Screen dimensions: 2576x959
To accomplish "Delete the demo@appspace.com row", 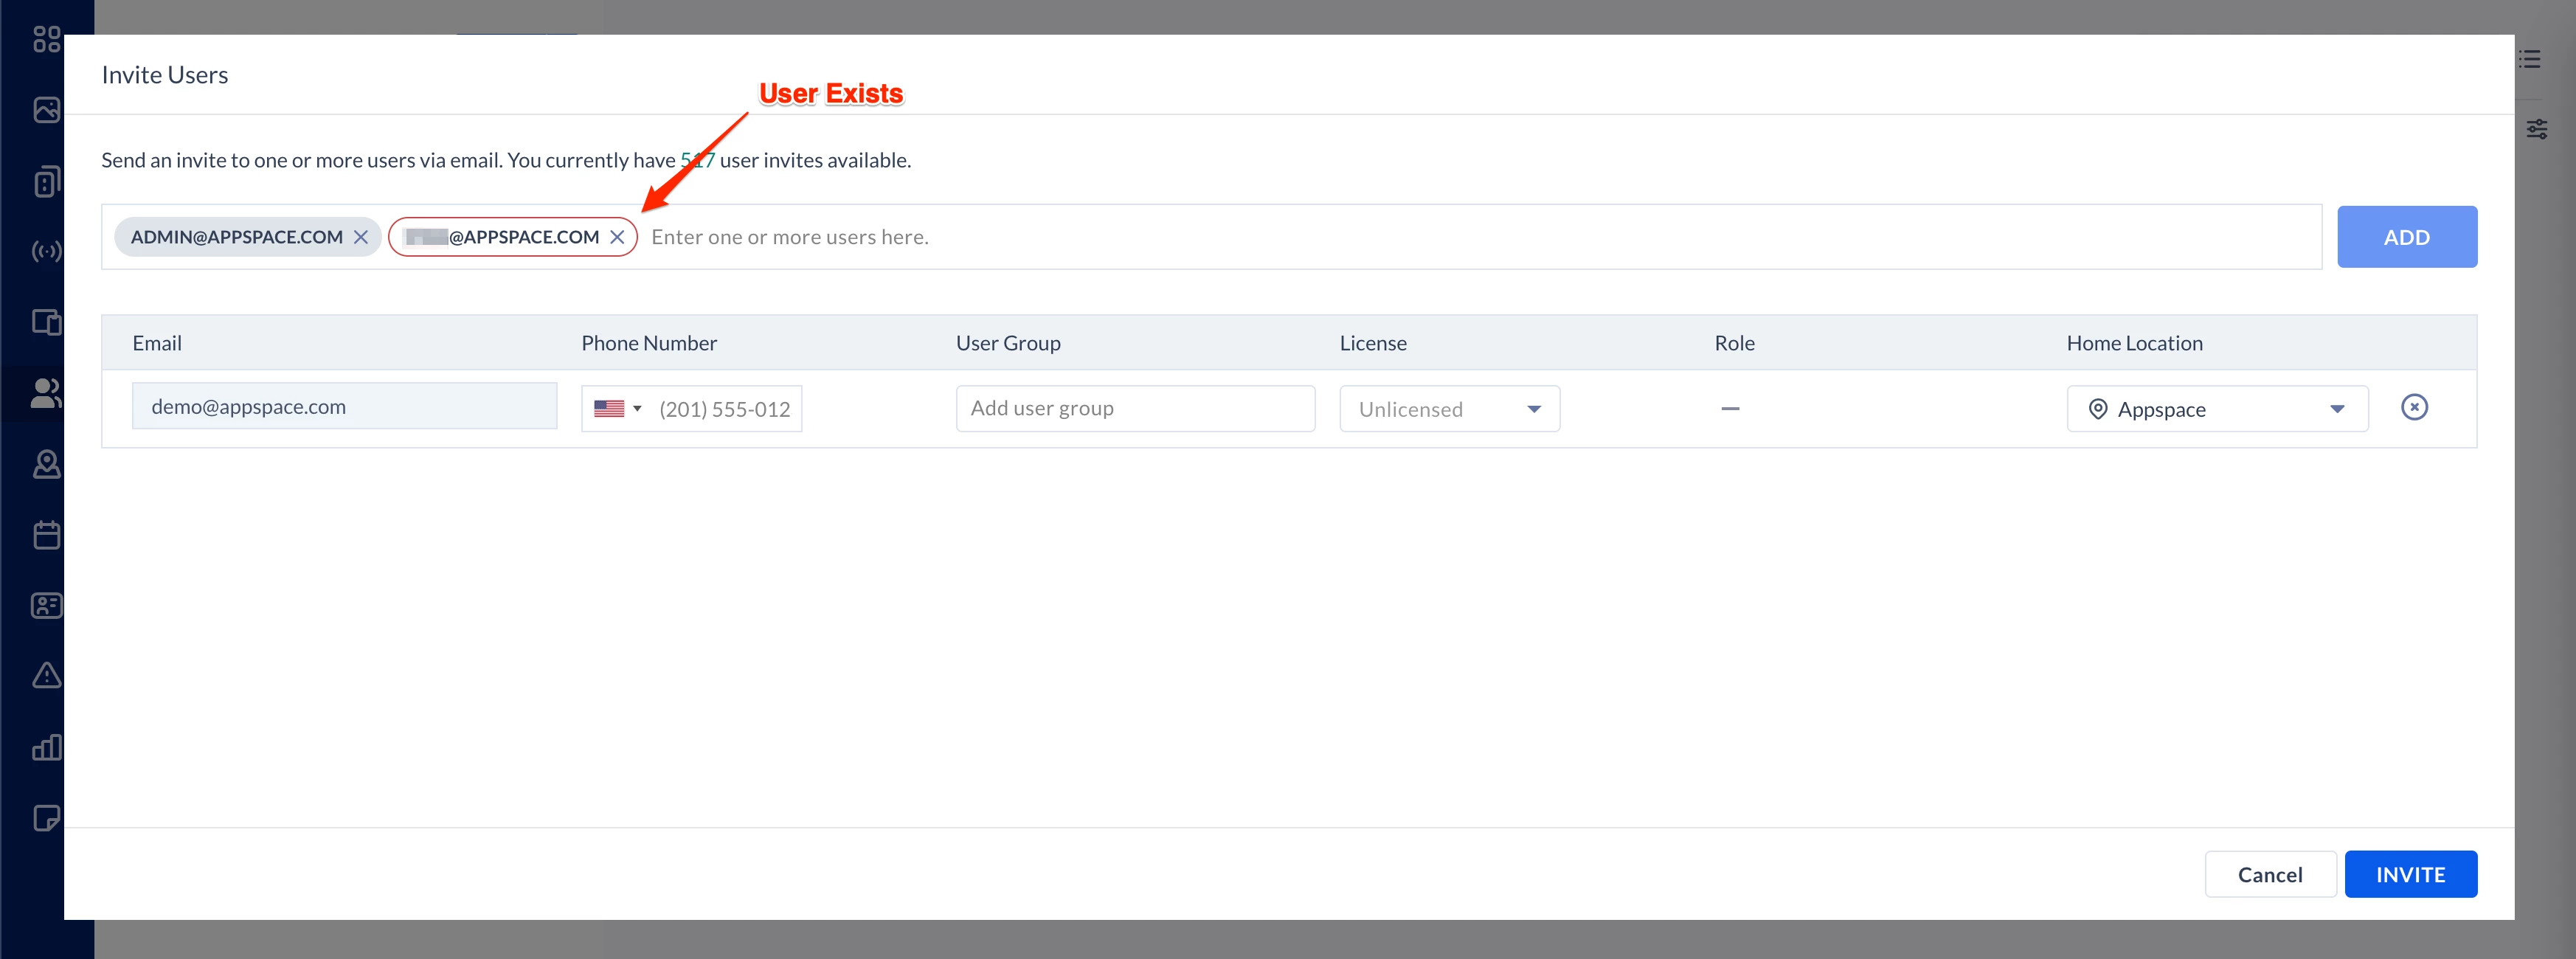I will 2414,407.
